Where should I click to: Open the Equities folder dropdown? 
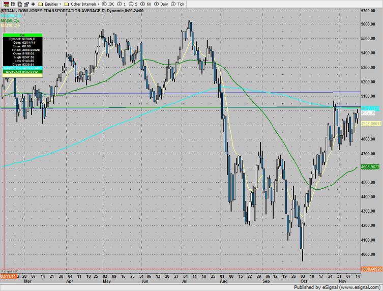point(50,4)
